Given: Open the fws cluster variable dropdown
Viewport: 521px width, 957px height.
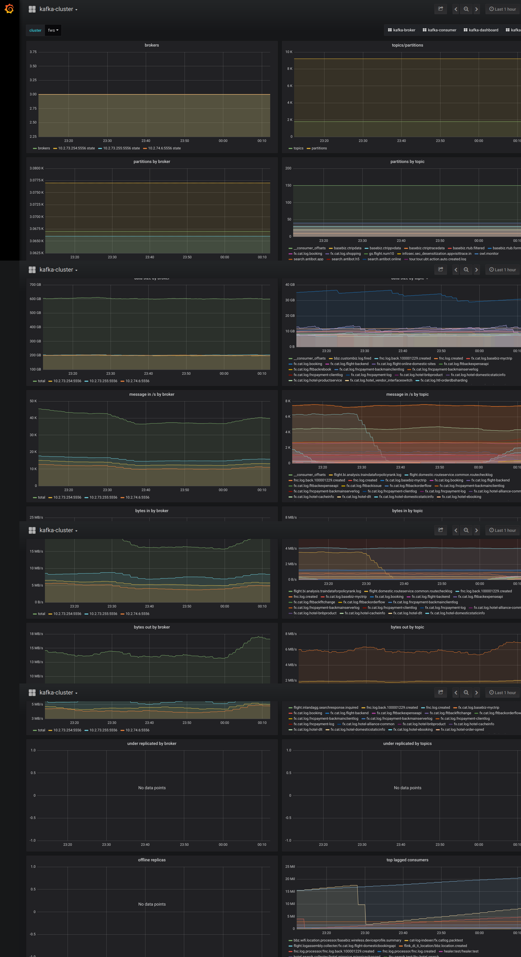Looking at the screenshot, I should [53, 30].
